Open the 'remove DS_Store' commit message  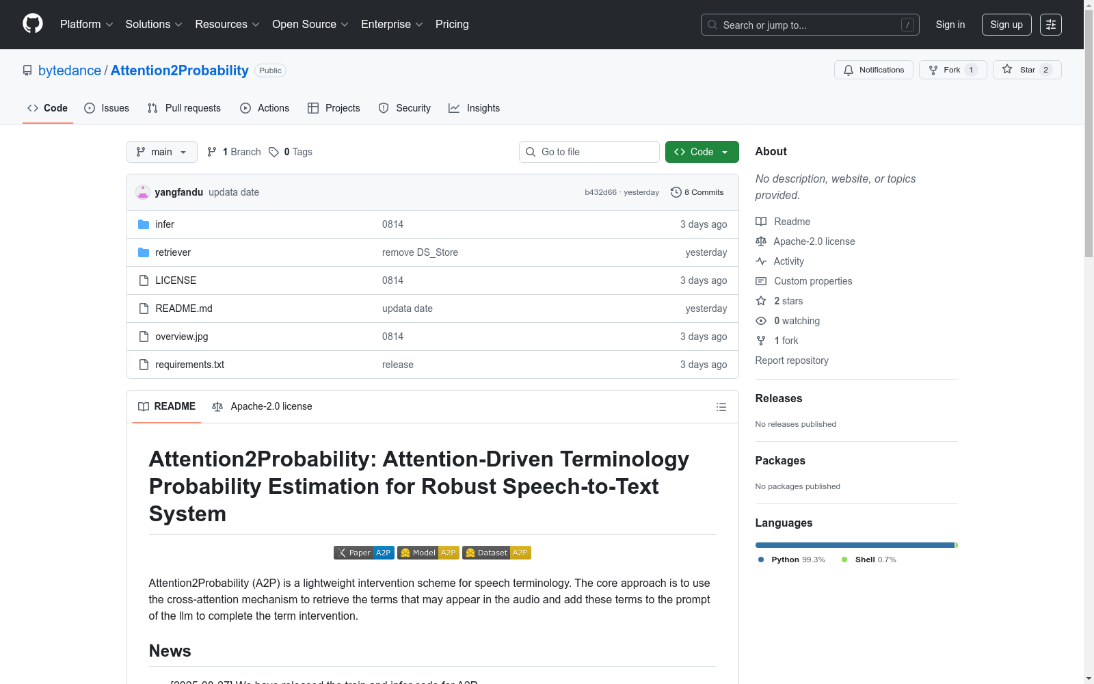click(x=420, y=252)
